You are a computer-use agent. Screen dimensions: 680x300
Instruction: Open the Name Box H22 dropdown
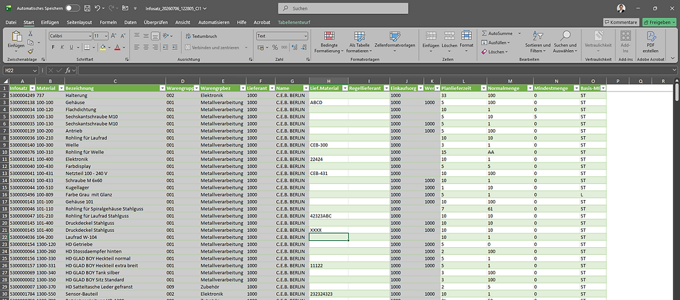click(35, 70)
